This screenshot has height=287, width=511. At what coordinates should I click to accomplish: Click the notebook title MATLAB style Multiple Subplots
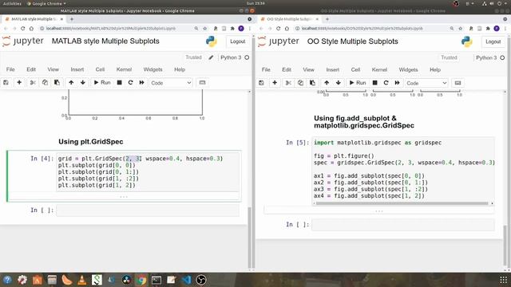105,41
